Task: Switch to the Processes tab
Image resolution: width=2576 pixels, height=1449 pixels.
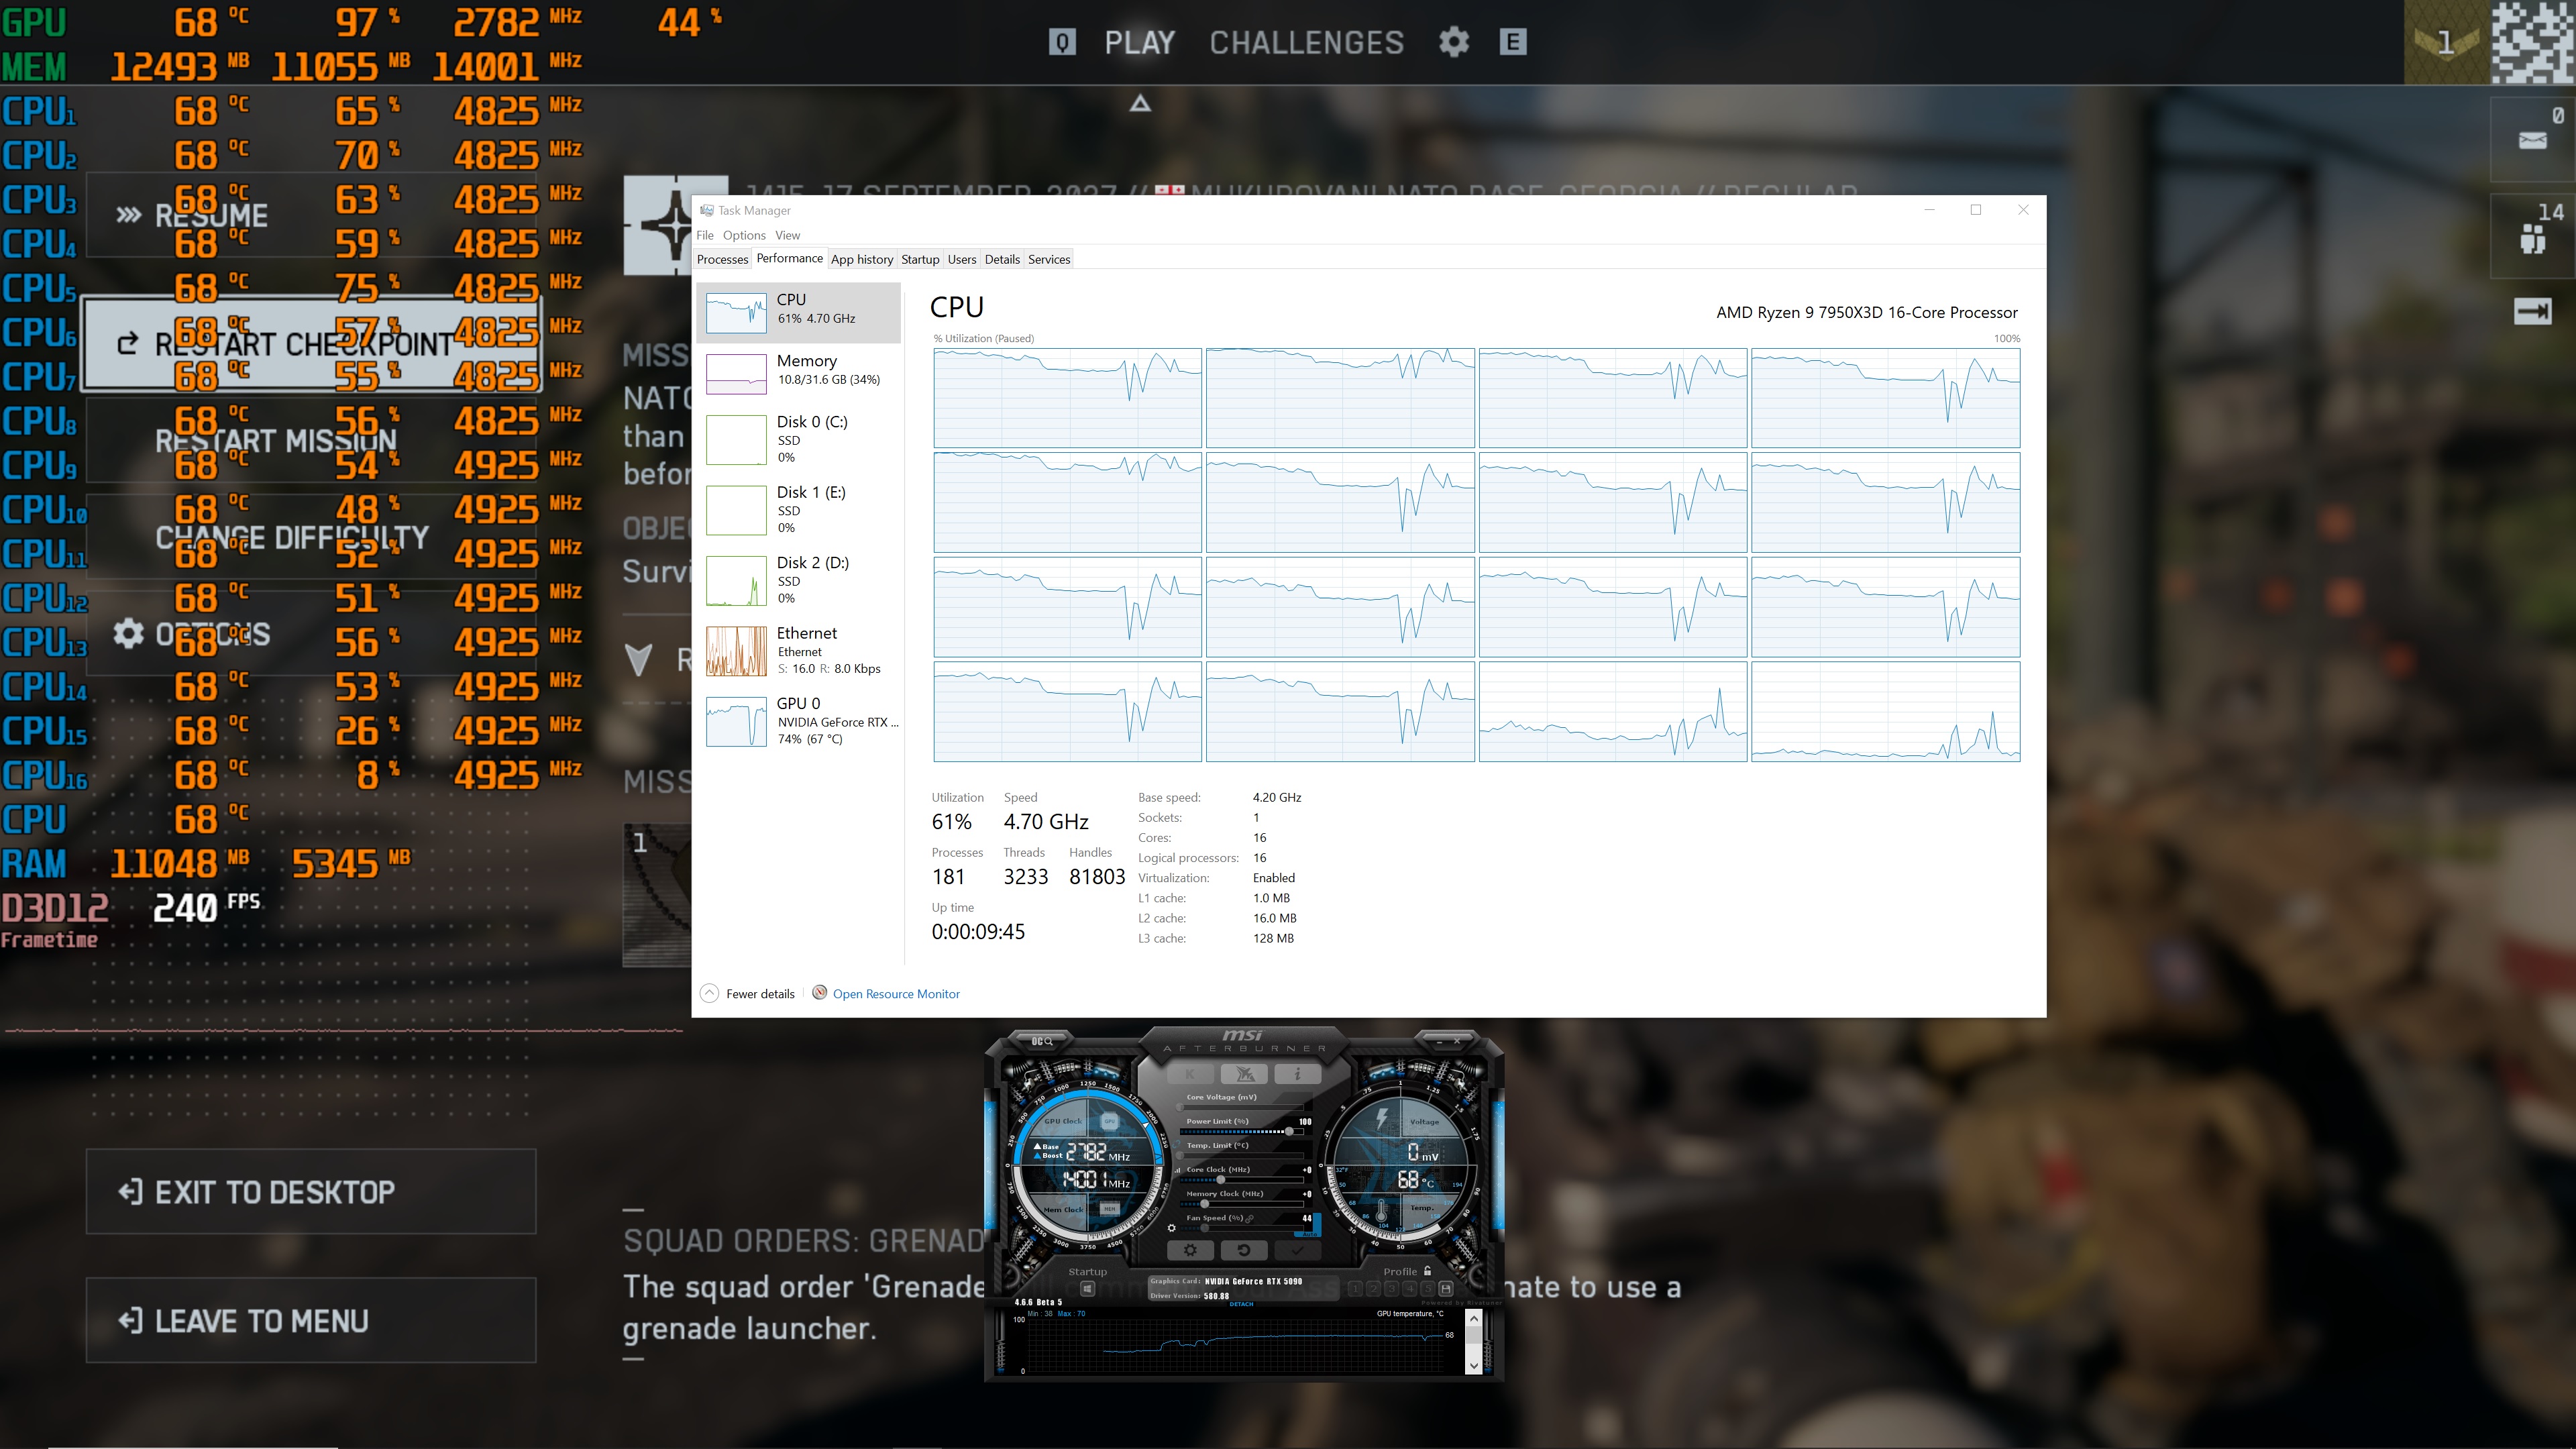Action: [722, 259]
